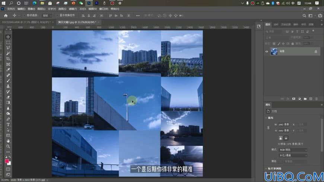The width and height of the screenshot is (324, 182).
Task: Click the 背景 layer thumbnail
Action: click(274, 52)
